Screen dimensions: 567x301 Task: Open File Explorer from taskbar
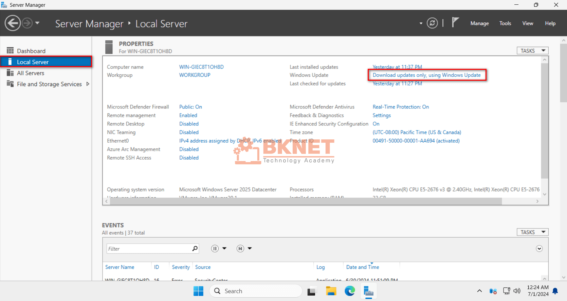click(x=331, y=291)
